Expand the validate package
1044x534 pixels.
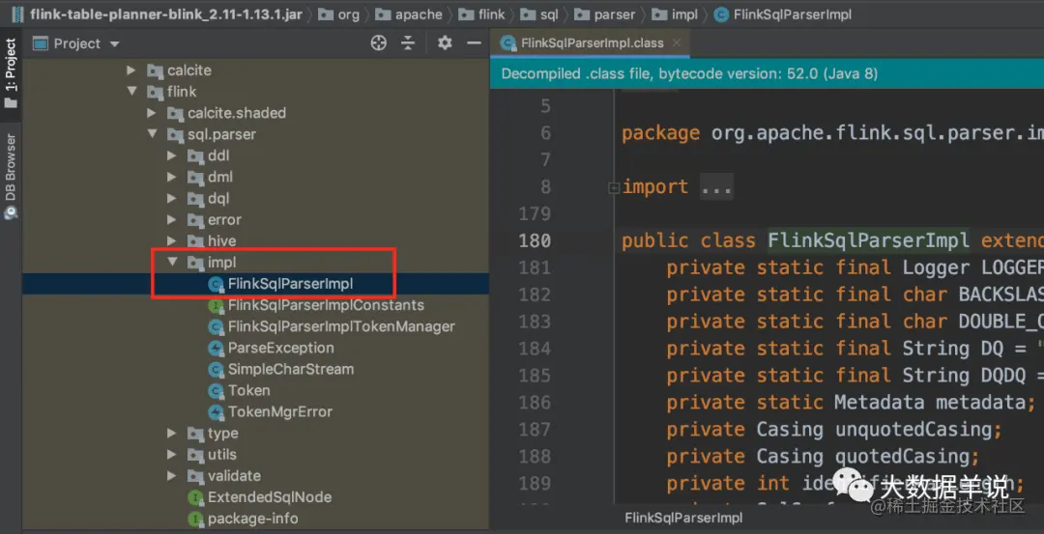click(x=172, y=475)
